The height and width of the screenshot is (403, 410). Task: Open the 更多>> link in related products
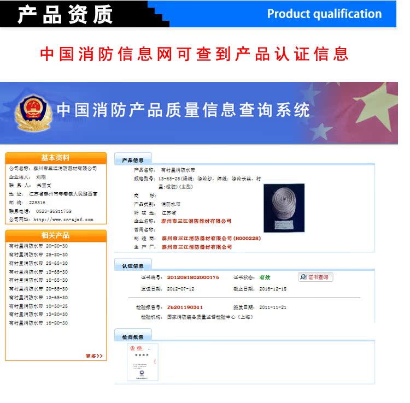94,356
